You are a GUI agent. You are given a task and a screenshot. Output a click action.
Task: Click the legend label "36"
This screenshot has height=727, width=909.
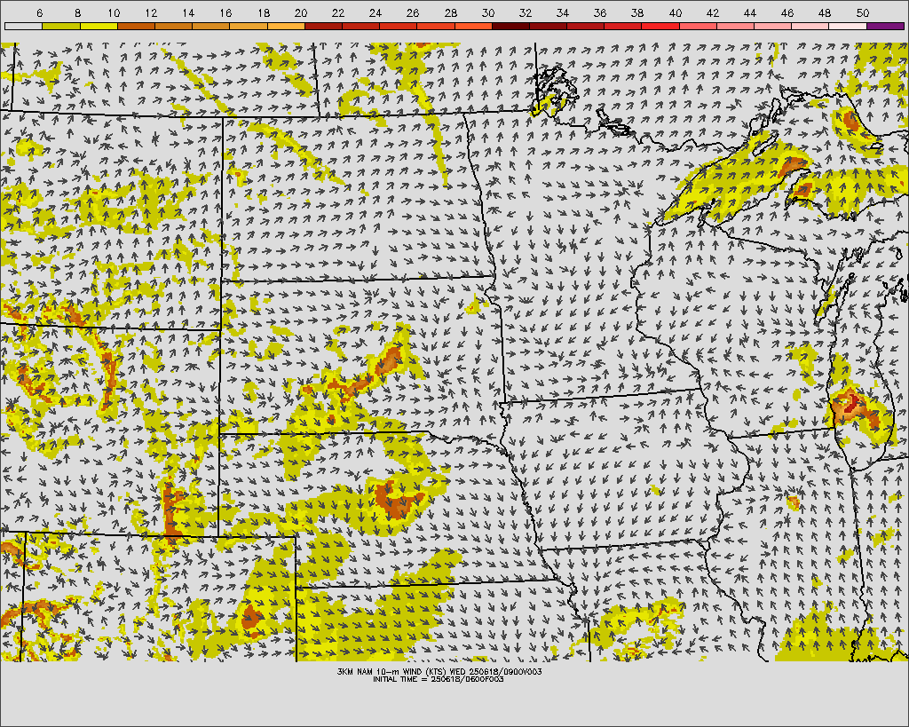[x=600, y=12]
